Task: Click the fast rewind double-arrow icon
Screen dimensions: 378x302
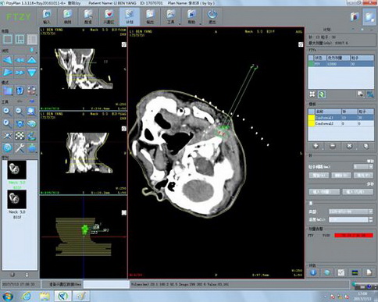Action: tap(20, 61)
